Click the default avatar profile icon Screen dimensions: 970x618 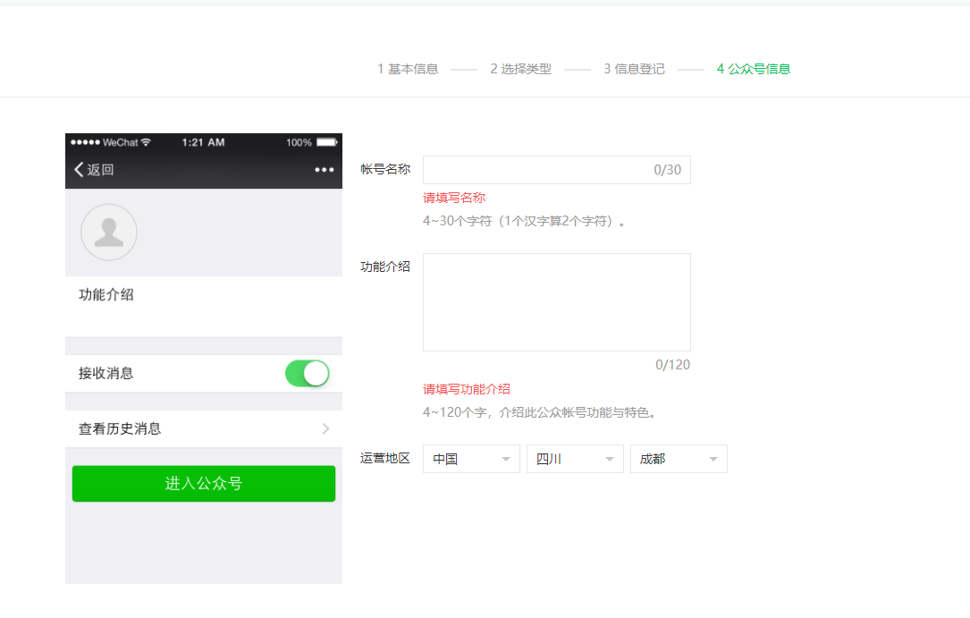(109, 233)
